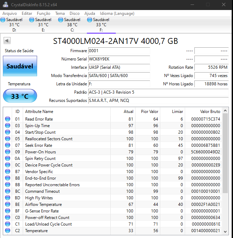
Task: Click the attribute list vertical scrollbar thumb
Action: pos(225,153)
